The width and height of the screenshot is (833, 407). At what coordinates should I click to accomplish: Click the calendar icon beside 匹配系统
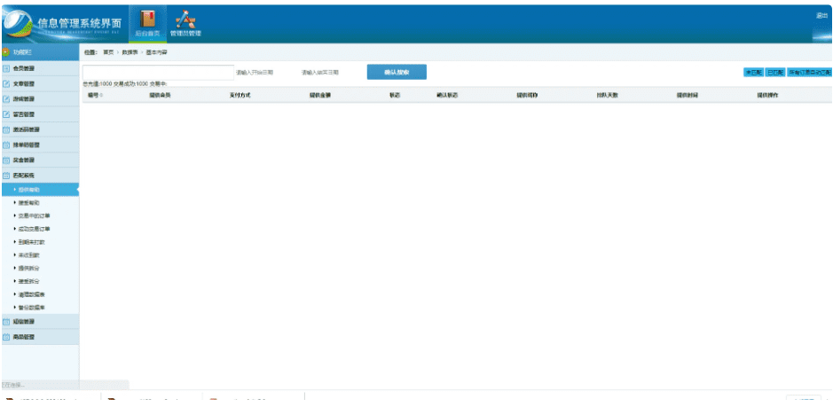pyautogui.click(x=6, y=175)
